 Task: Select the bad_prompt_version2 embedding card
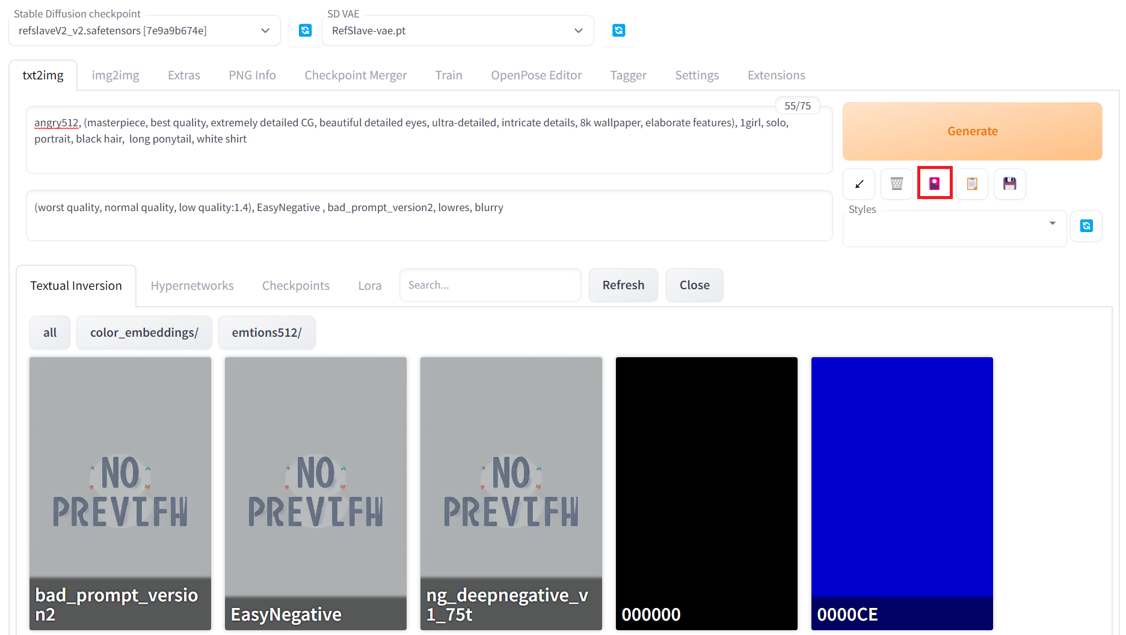pyautogui.click(x=120, y=494)
